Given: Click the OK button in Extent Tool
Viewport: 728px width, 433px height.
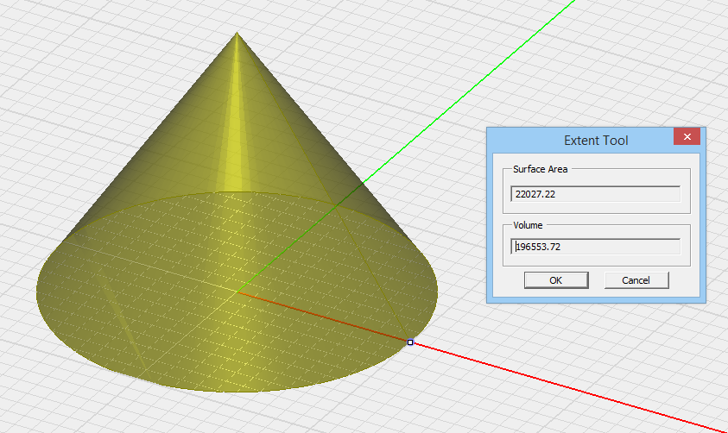Looking at the screenshot, I should pyautogui.click(x=555, y=280).
